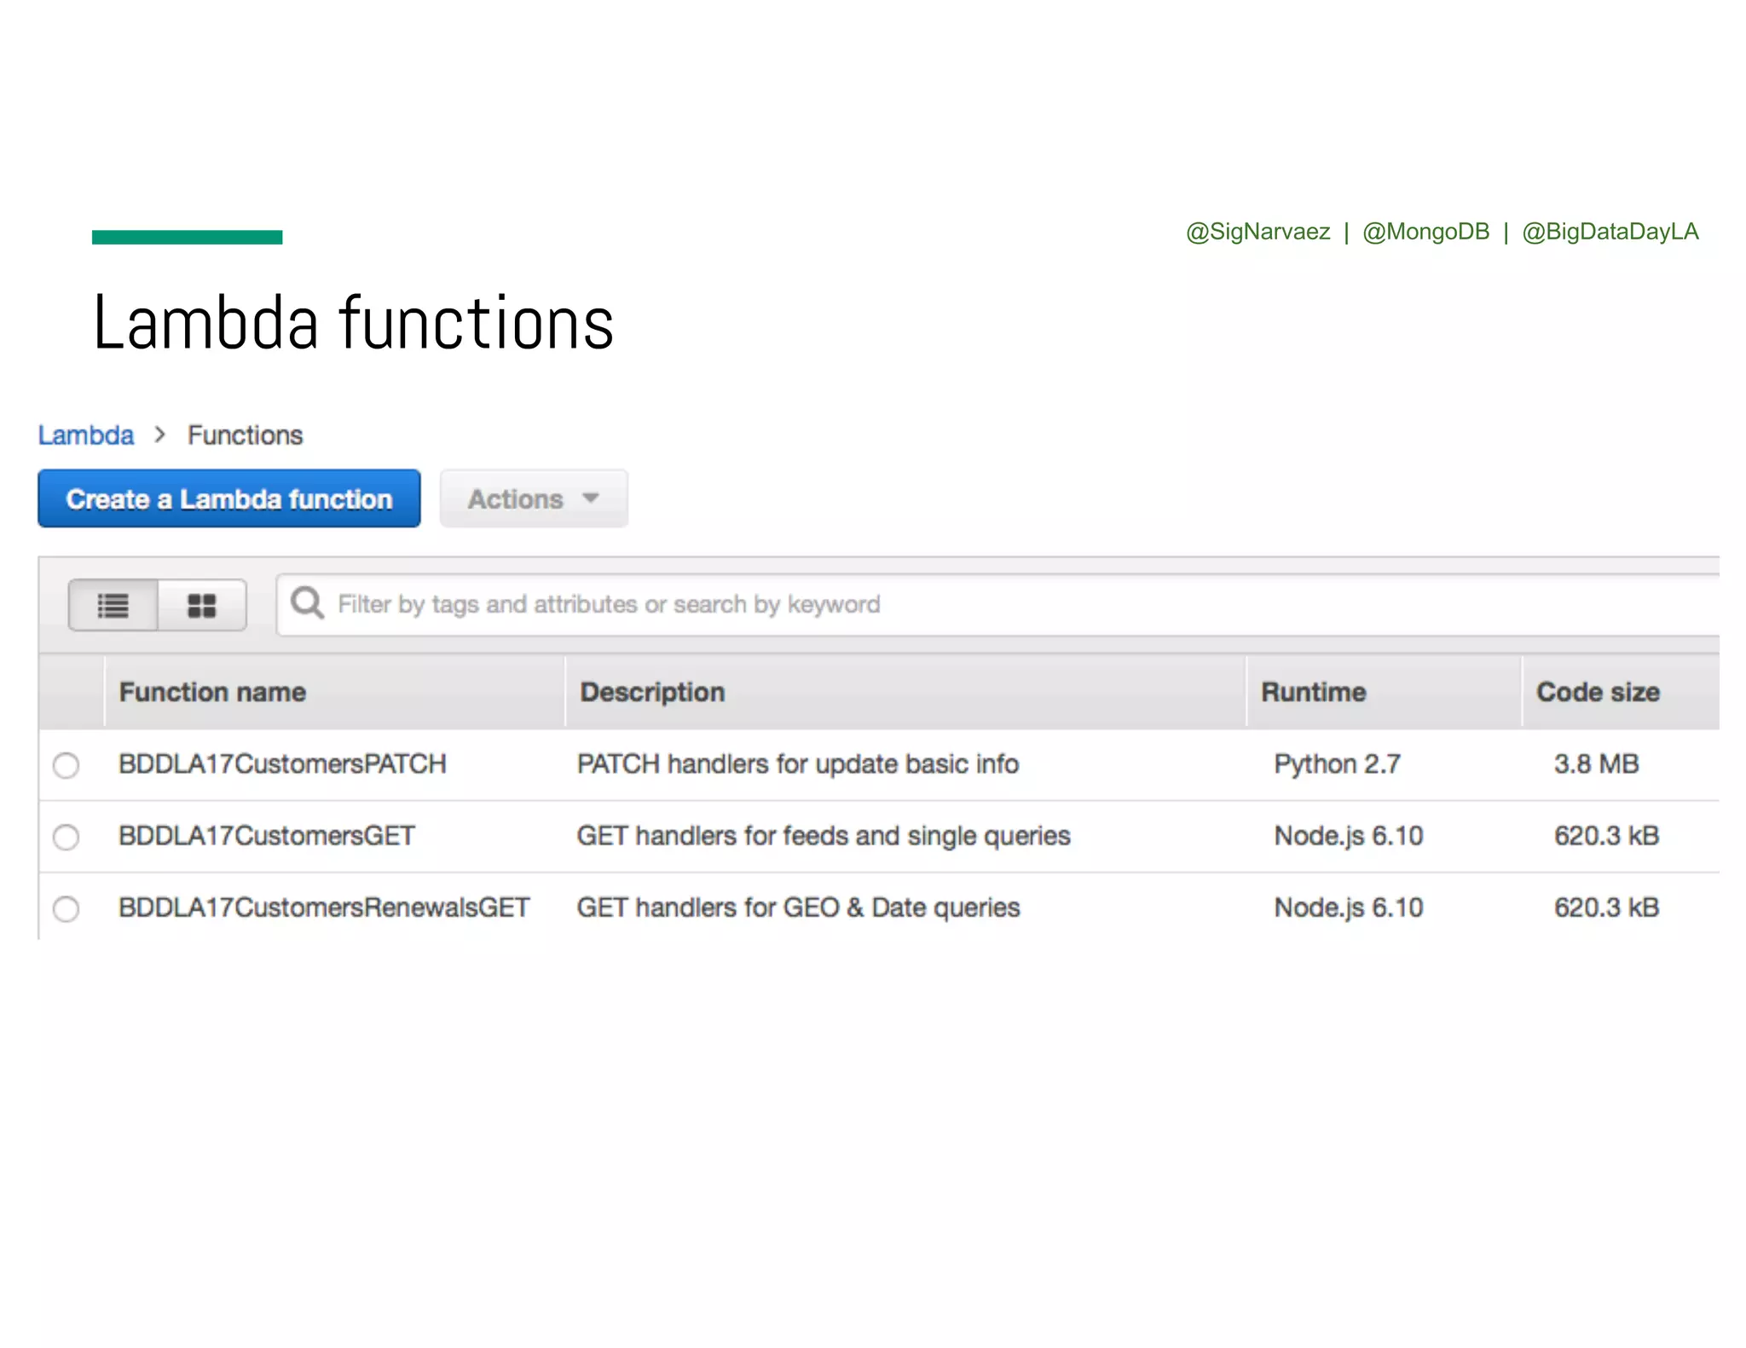Open BDDLA17CustomersGET function
Image resolution: width=1746 pixels, height=1348 pixels.
point(267,835)
